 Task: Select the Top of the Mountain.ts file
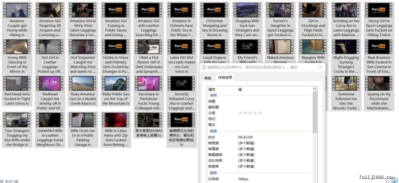pyautogui.click(x=116, y=91)
